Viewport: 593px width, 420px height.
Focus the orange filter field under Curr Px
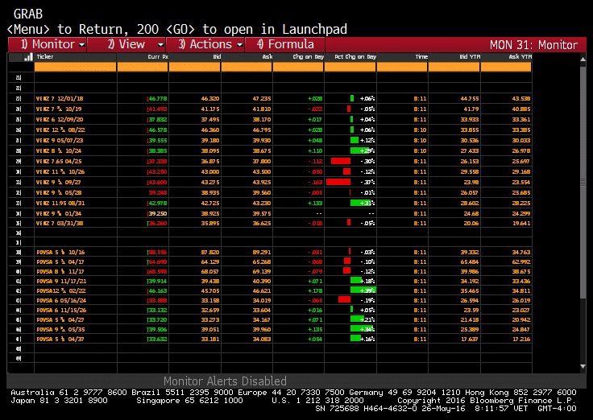click(x=143, y=68)
